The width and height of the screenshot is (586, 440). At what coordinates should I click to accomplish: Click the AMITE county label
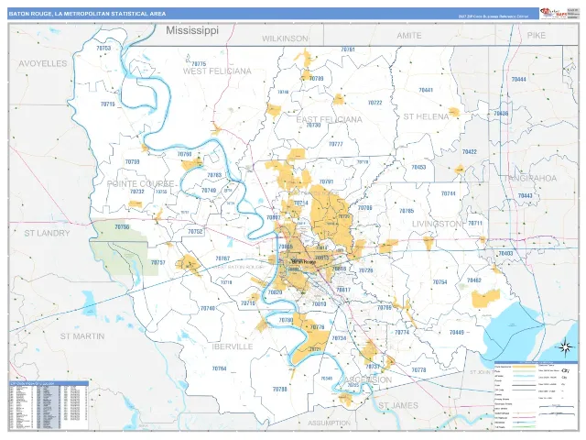[x=409, y=36]
